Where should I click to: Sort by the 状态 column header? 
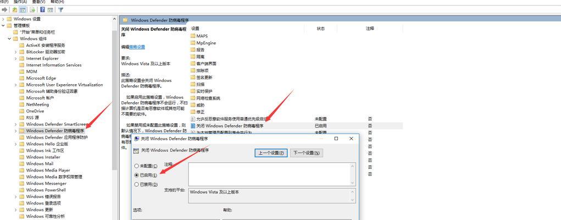coord(320,28)
